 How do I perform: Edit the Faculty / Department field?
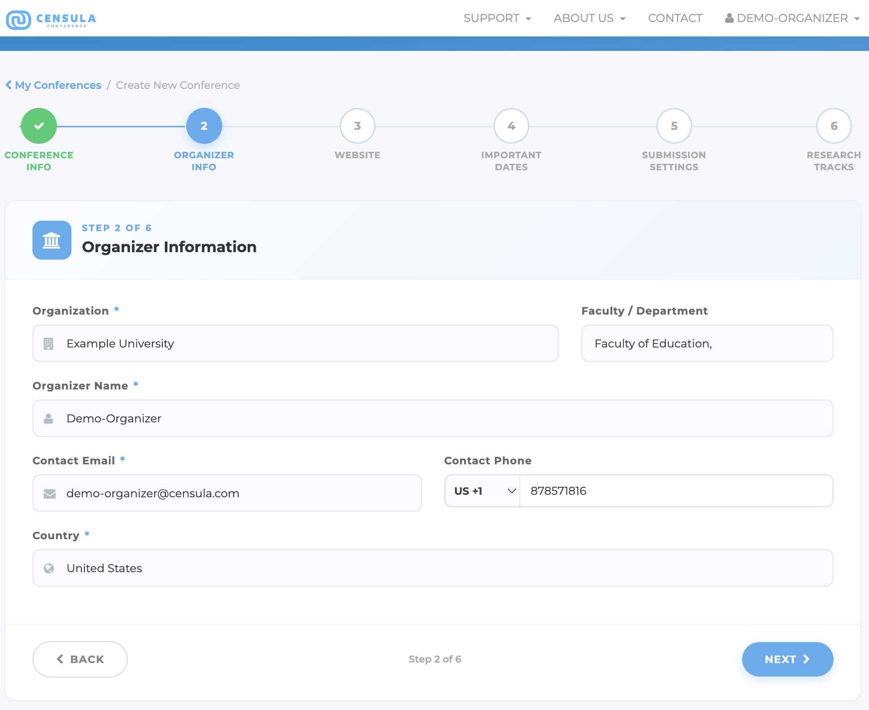[707, 344]
